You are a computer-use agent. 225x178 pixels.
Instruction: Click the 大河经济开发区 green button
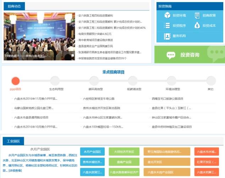click(122, 152)
